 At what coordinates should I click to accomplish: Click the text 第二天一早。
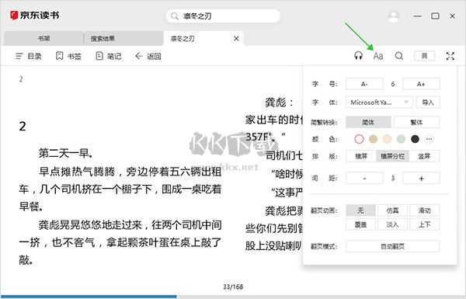(66, 153)
